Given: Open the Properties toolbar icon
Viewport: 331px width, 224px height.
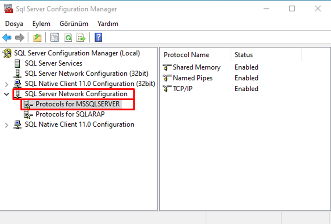Looking at the screenshot, I should pyautogui.click(x=55, y=38).
